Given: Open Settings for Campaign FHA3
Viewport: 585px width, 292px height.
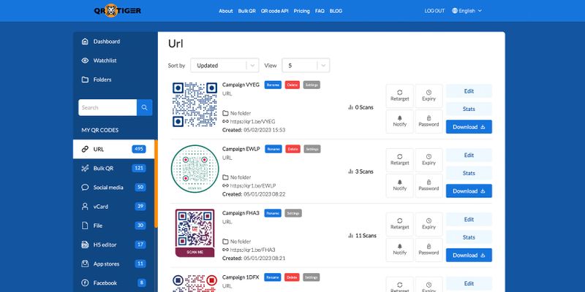Looking at the screenshot, I should pos(293,213).
